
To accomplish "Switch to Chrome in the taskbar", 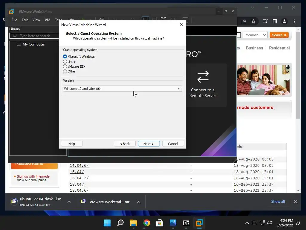I will point(146,223).
